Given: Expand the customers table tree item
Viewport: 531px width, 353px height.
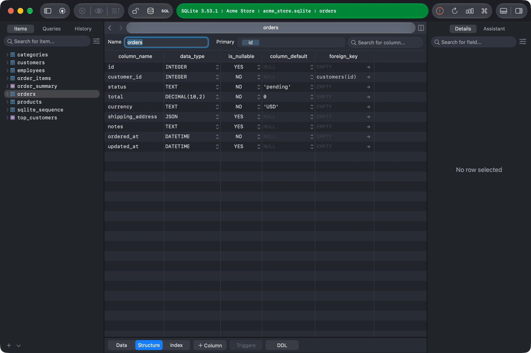Looking at the screenshot, I should click(7, 63).
